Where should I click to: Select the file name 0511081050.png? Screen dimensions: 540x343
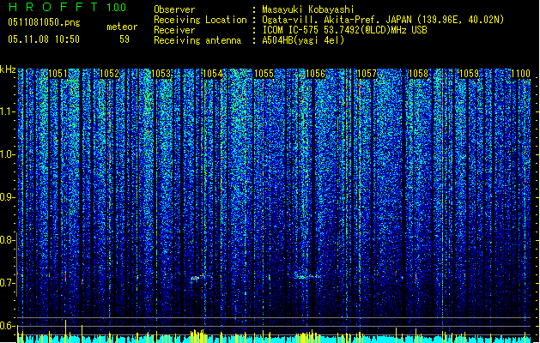click(x=44, y=22)
